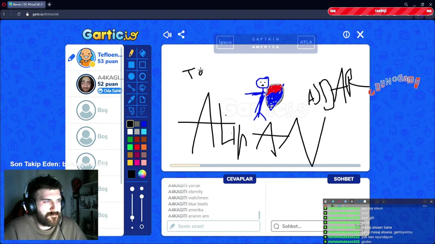The height and width of the screenshot is (244, 435).
Task: Click A4KAGI player avatar
Action: [x=86, y=84]
